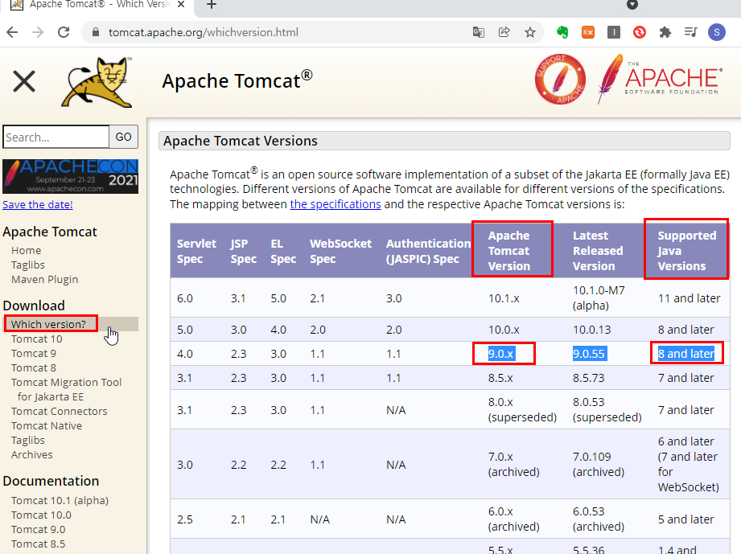741x554 pixels.
Task: Click the share page icon in address bar
Action: click(504, 32)
